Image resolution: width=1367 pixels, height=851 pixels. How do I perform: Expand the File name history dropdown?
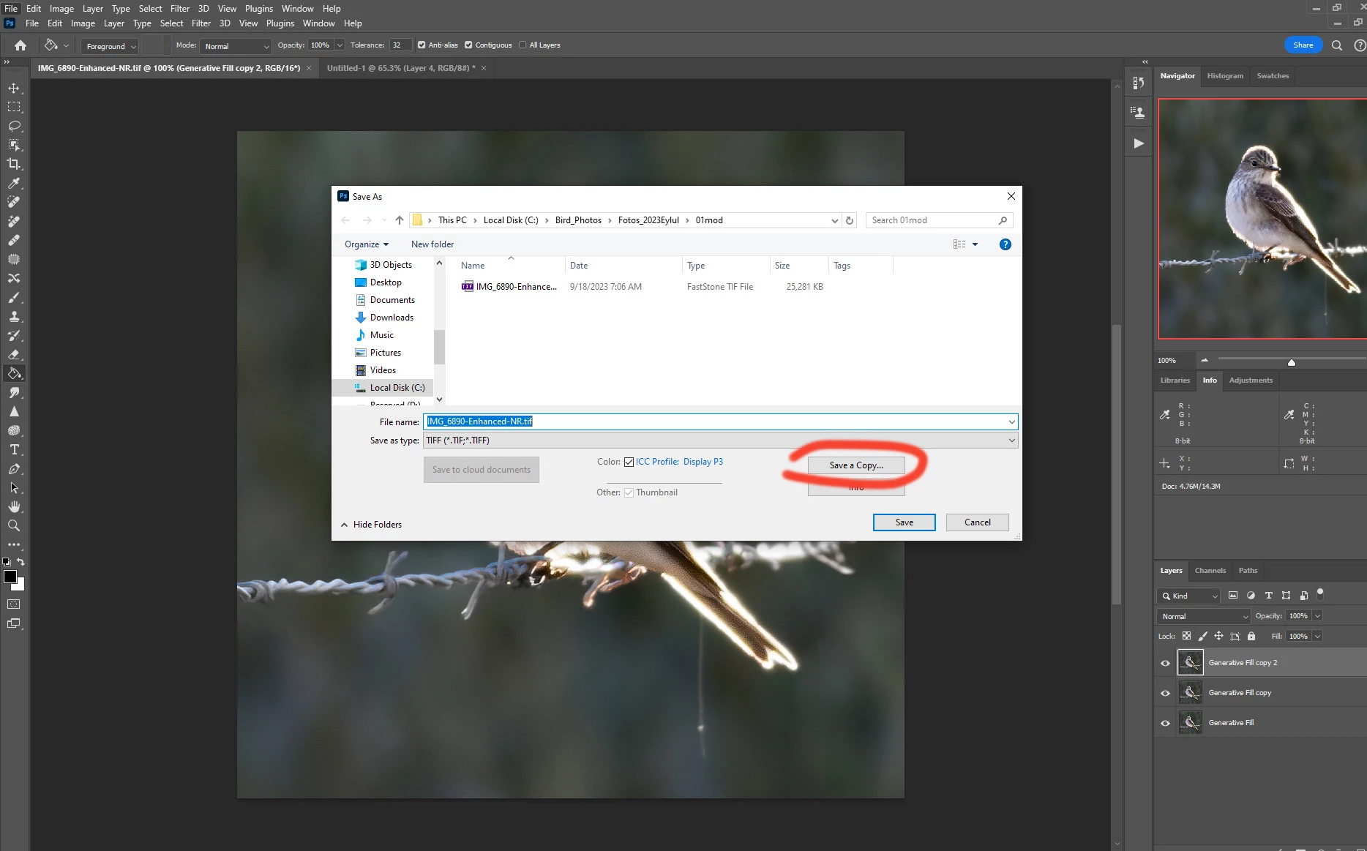pos(1012,422)
